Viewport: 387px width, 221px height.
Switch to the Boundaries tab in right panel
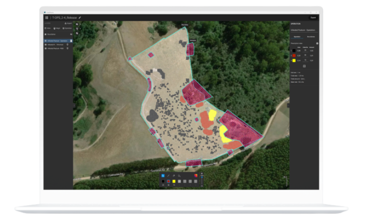click(311, 36)
